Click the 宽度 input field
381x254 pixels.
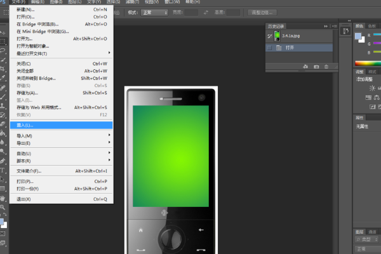(191, 13)
